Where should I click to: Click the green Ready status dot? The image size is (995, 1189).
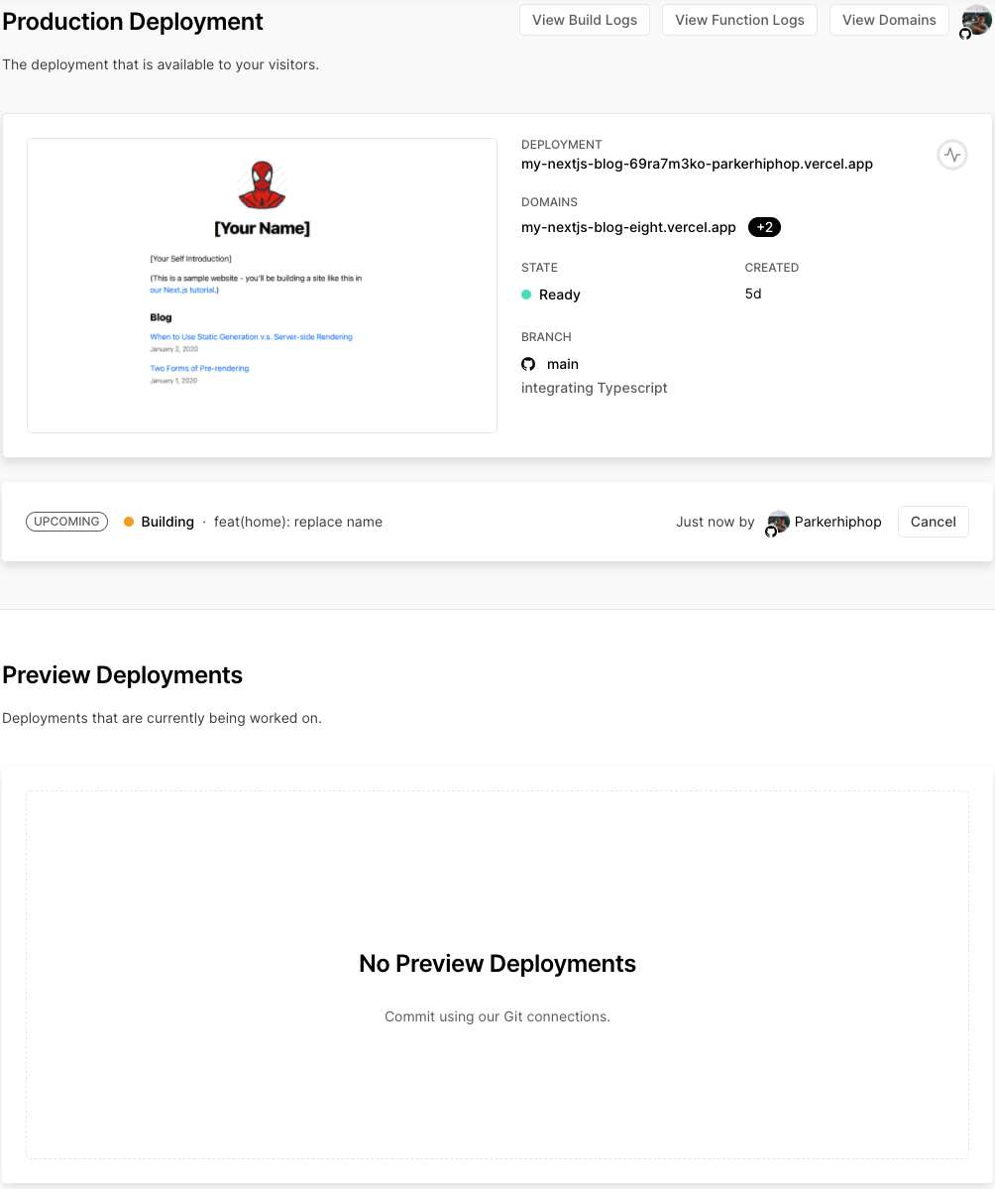526,295
